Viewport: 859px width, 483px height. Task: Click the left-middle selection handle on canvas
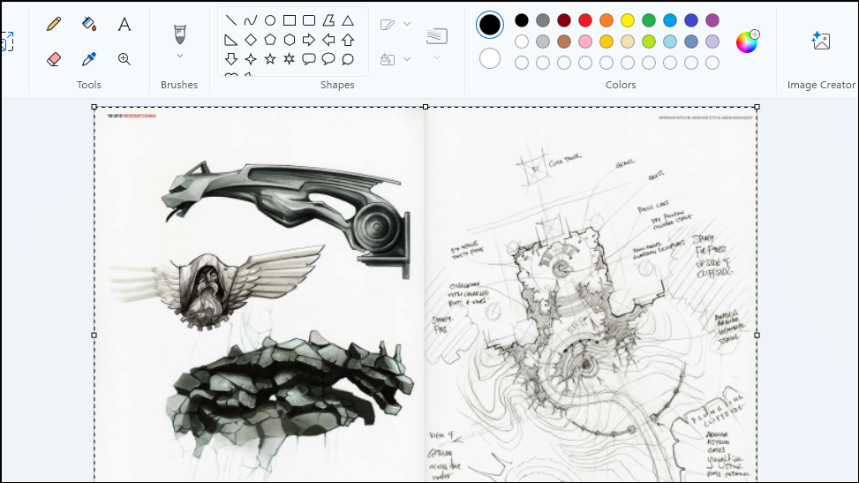click(x=94, y=335)
